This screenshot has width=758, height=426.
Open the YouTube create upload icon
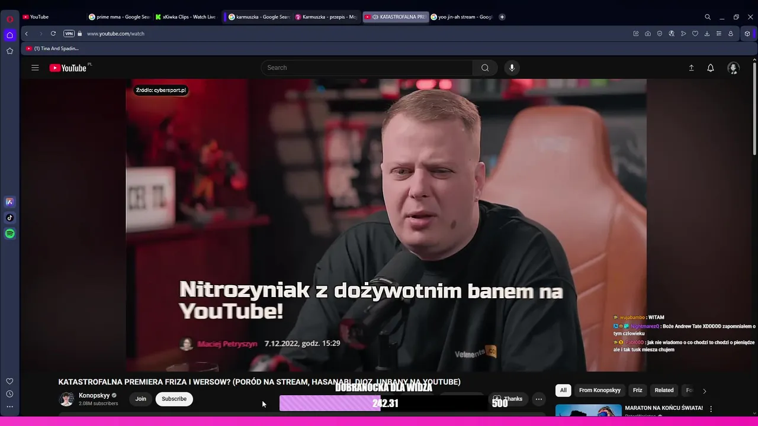[691, 68]
